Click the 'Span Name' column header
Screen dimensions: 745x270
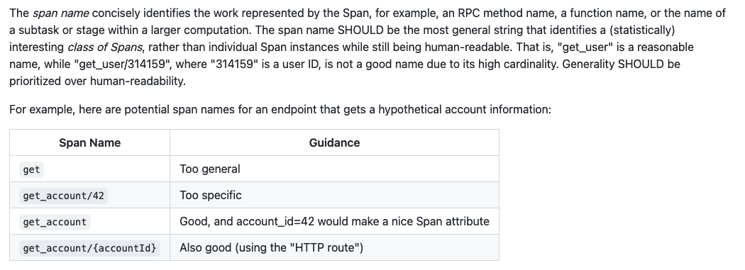pyautogui.click(x=90, y=143)
